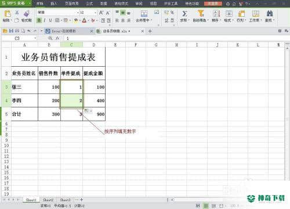Click the Format Painter brush icon
This screenshot has width=290, height=209.
(26, 13)
